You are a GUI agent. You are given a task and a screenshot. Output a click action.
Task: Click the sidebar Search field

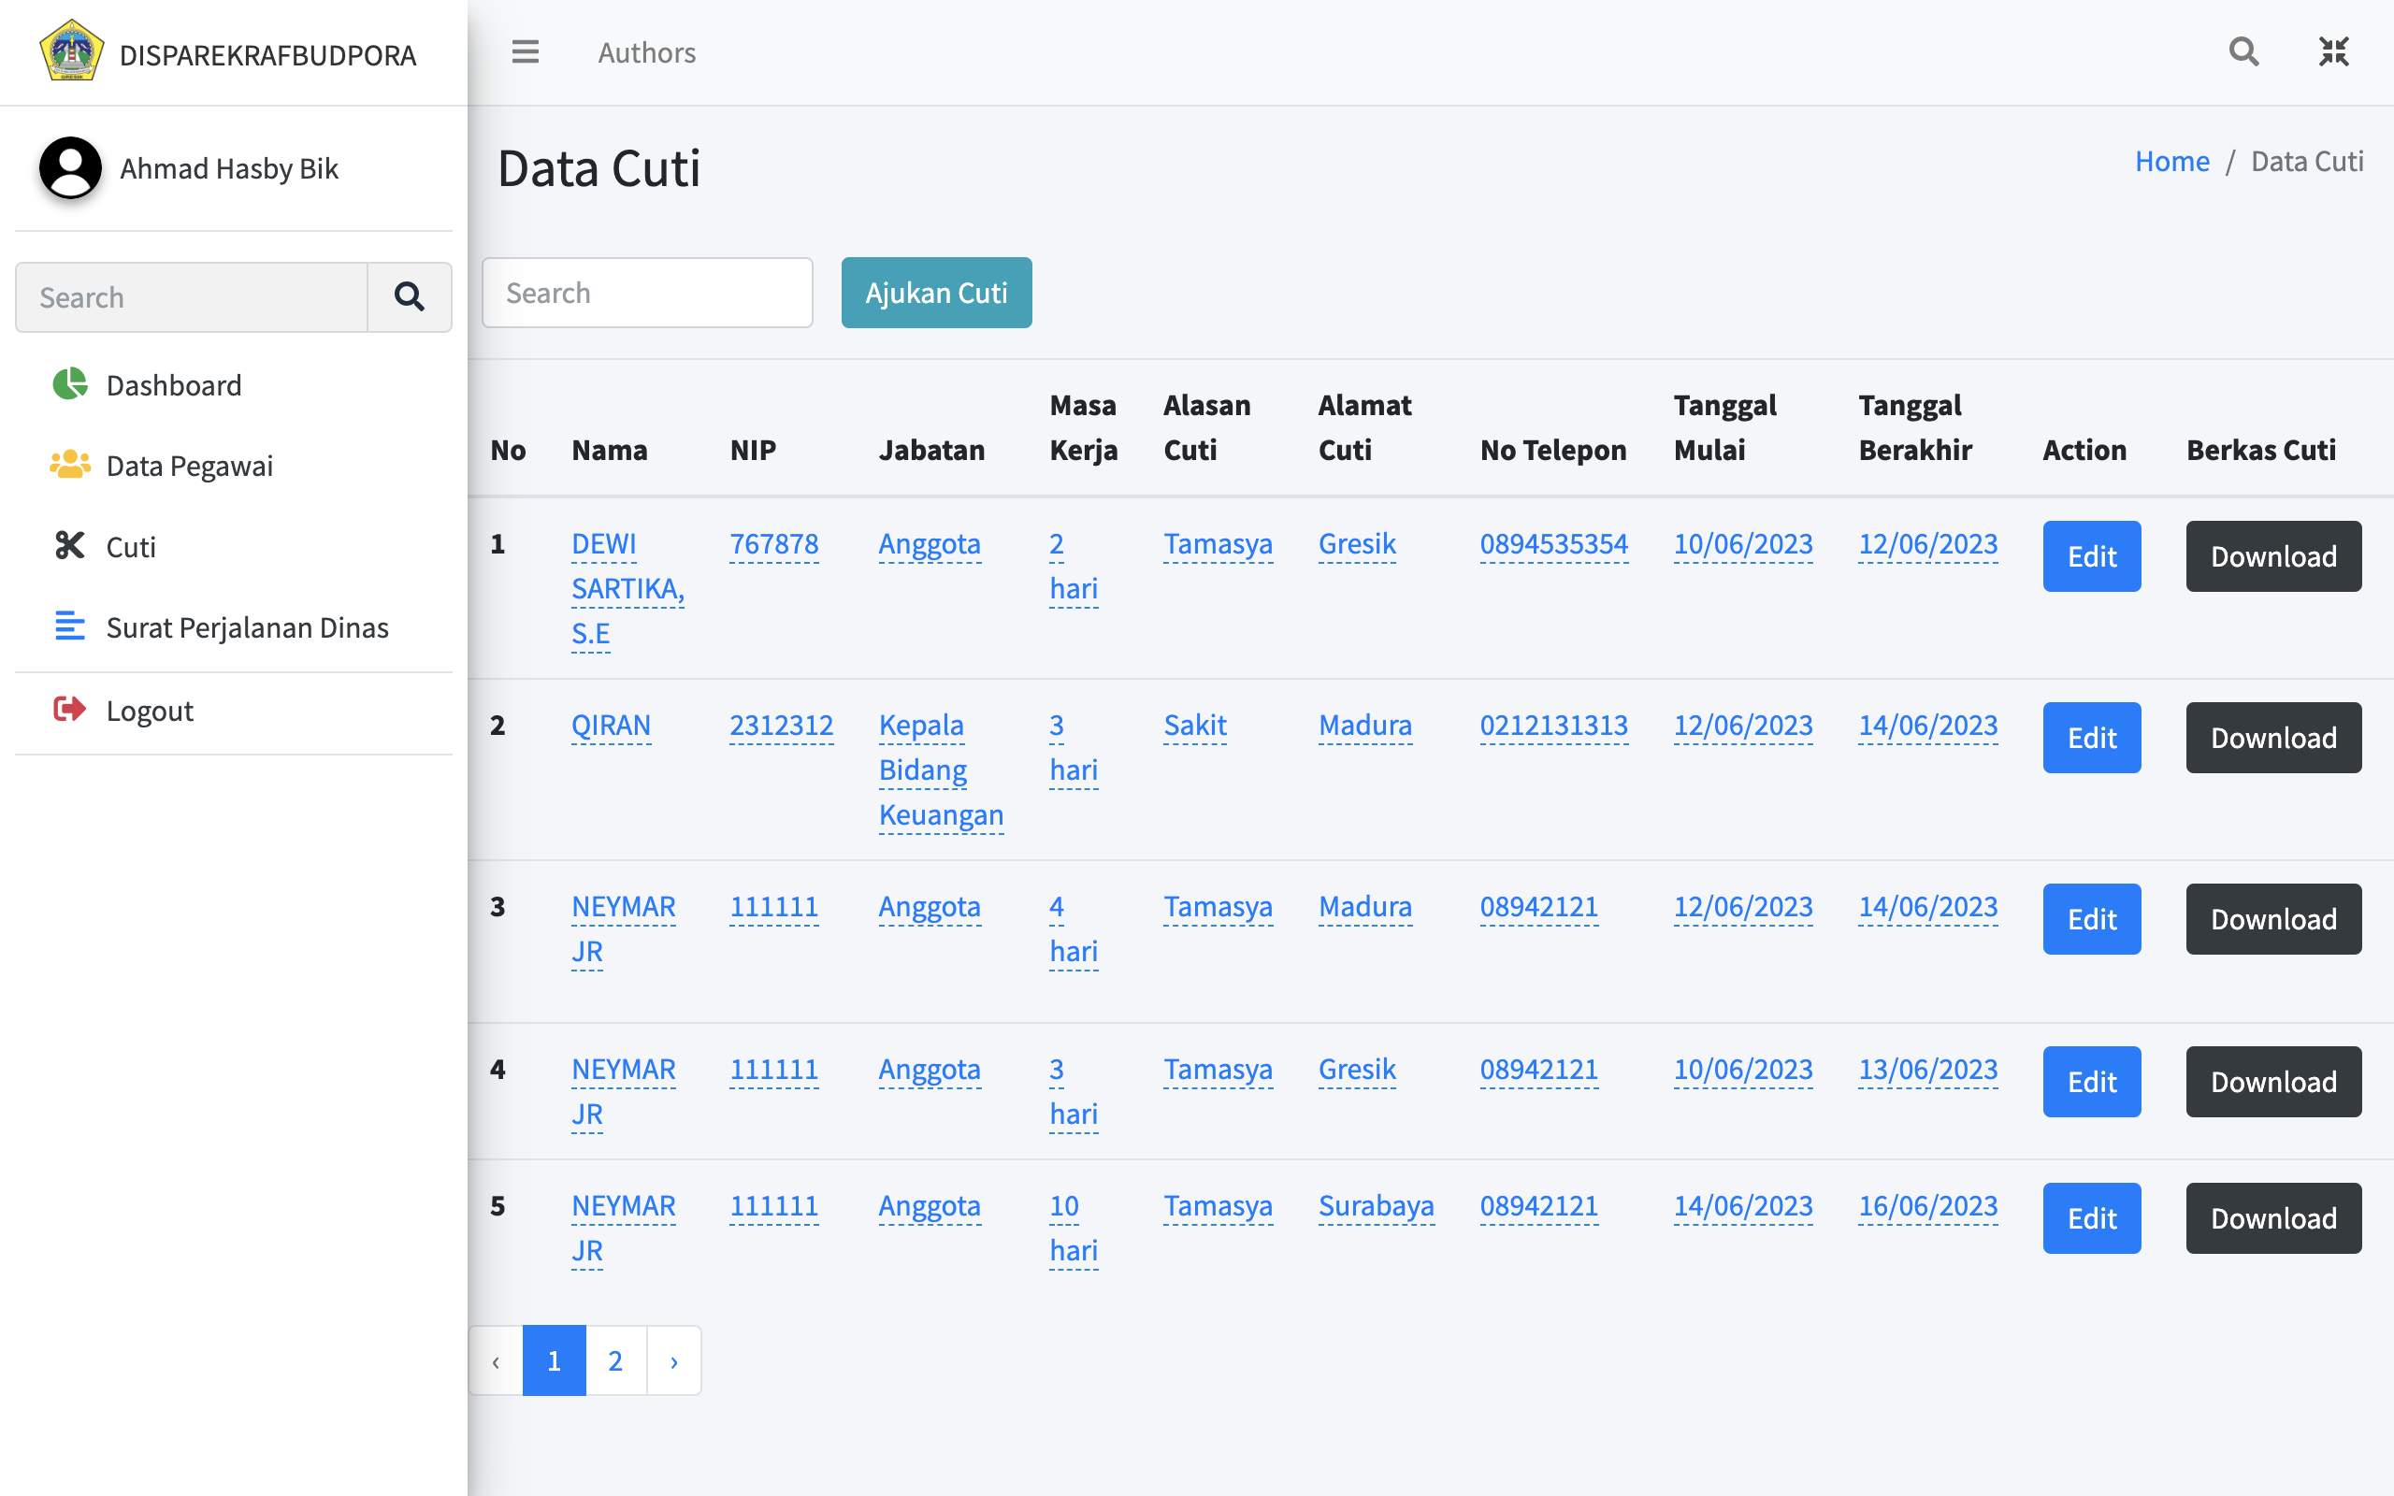[192, 296]
